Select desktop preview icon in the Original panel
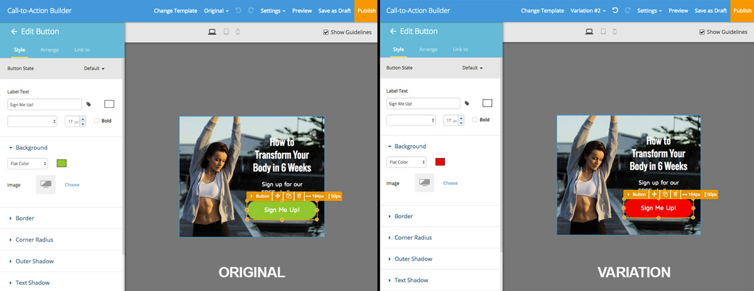This screenshot has width=754, height=291. point(212,31)
